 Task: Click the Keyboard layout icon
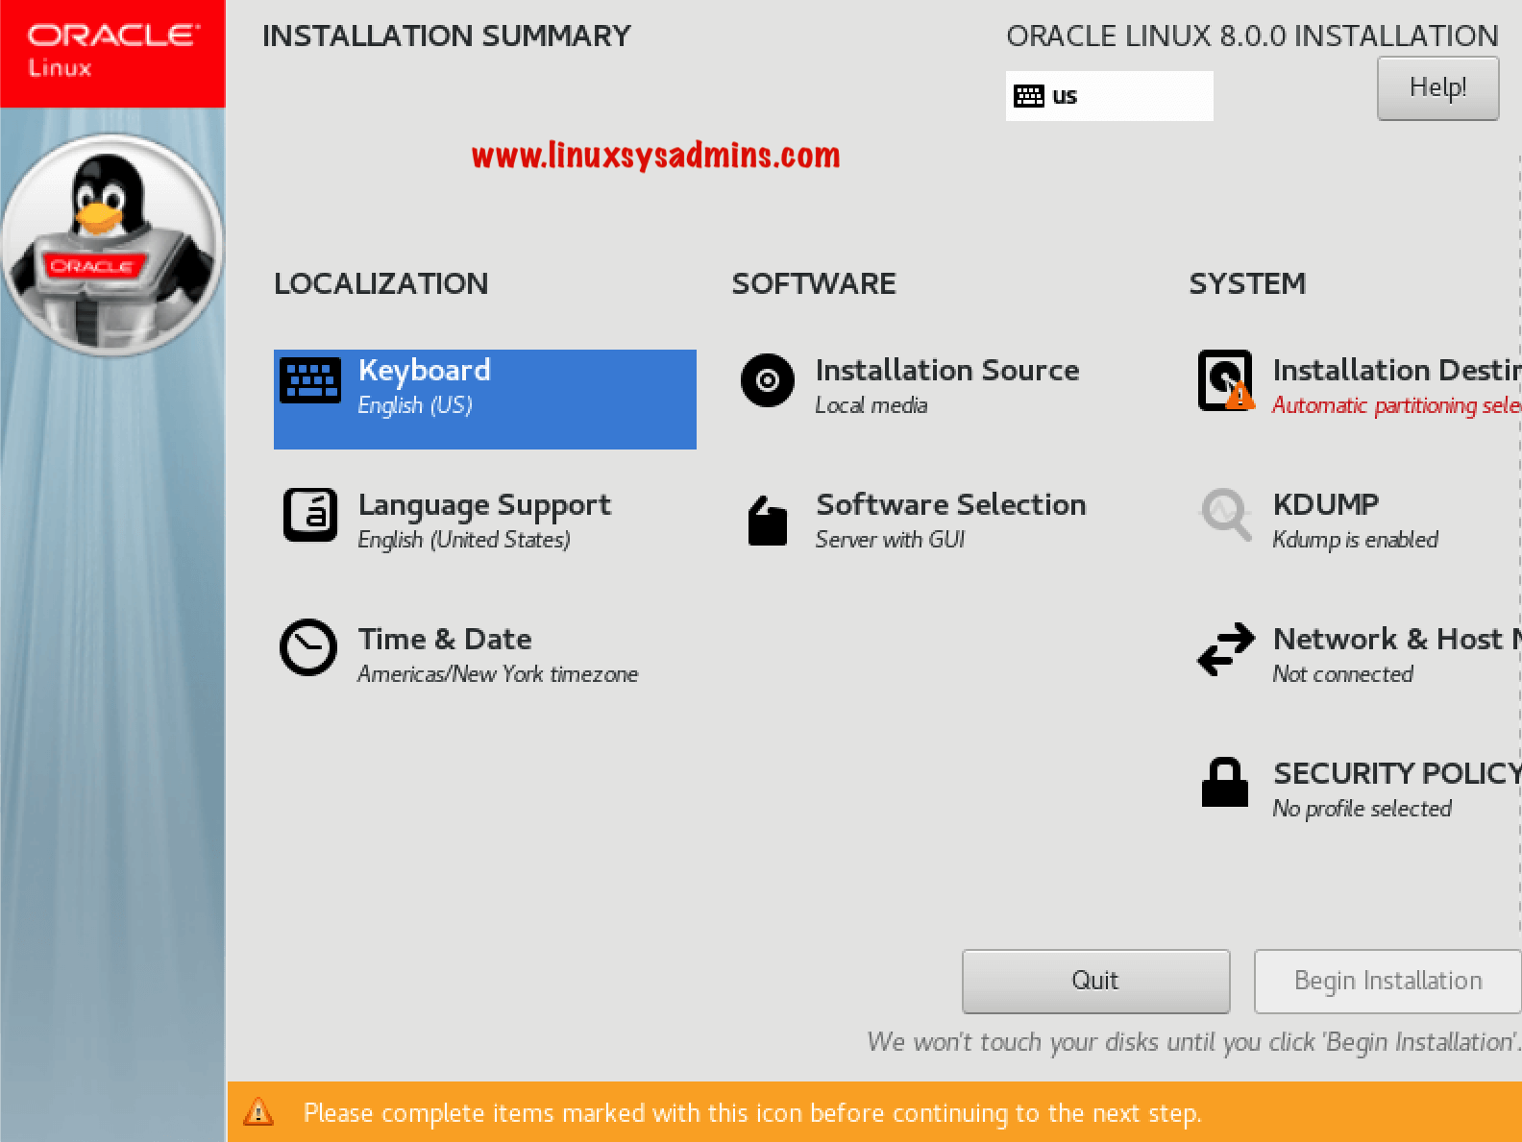point(309,380)
